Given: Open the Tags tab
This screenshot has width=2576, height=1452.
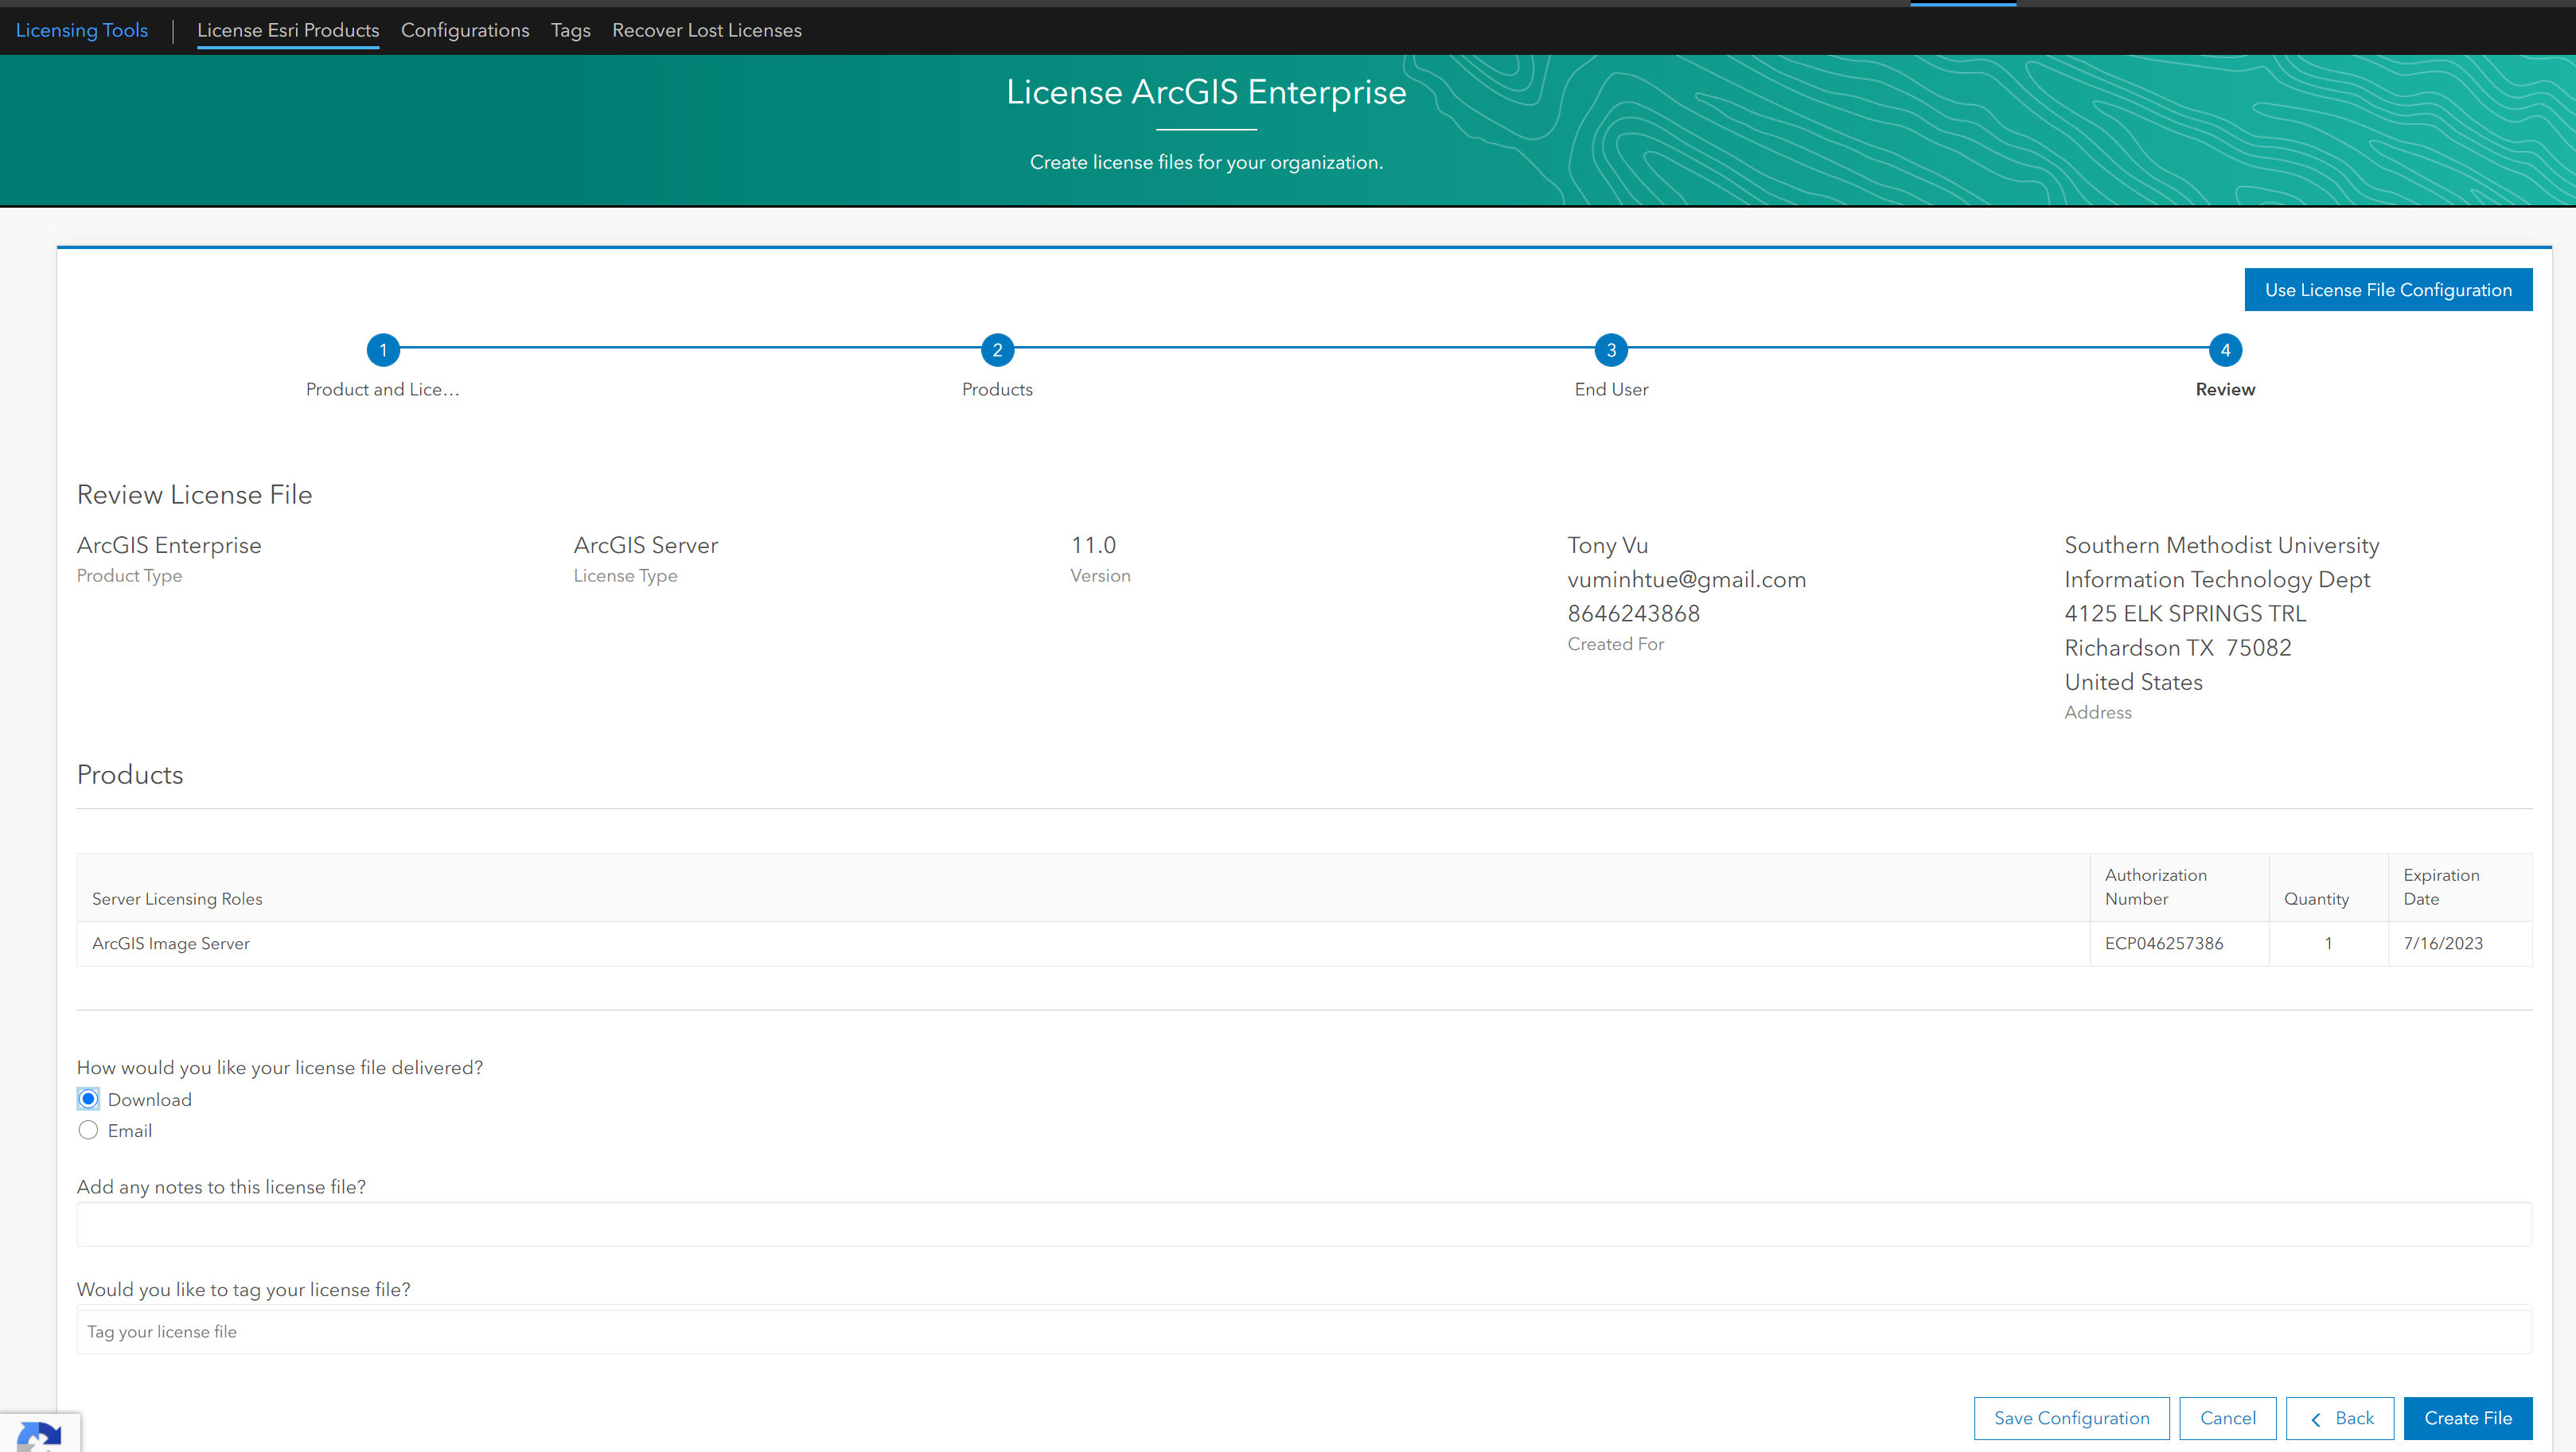Looking at the screenshot, I should (x=570, y=30).
